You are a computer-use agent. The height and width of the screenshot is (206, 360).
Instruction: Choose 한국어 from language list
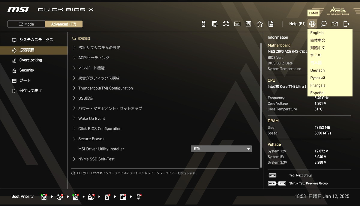click(x=330, y=56)
